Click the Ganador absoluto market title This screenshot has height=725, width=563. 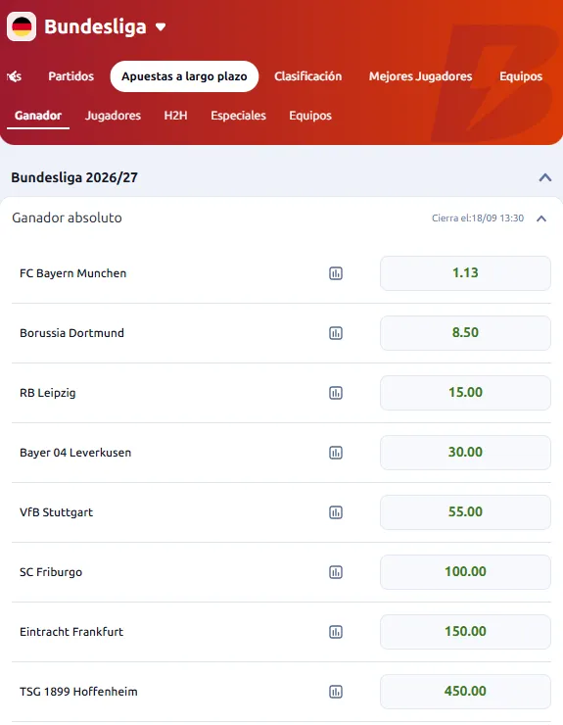click(x=67, y=217)
